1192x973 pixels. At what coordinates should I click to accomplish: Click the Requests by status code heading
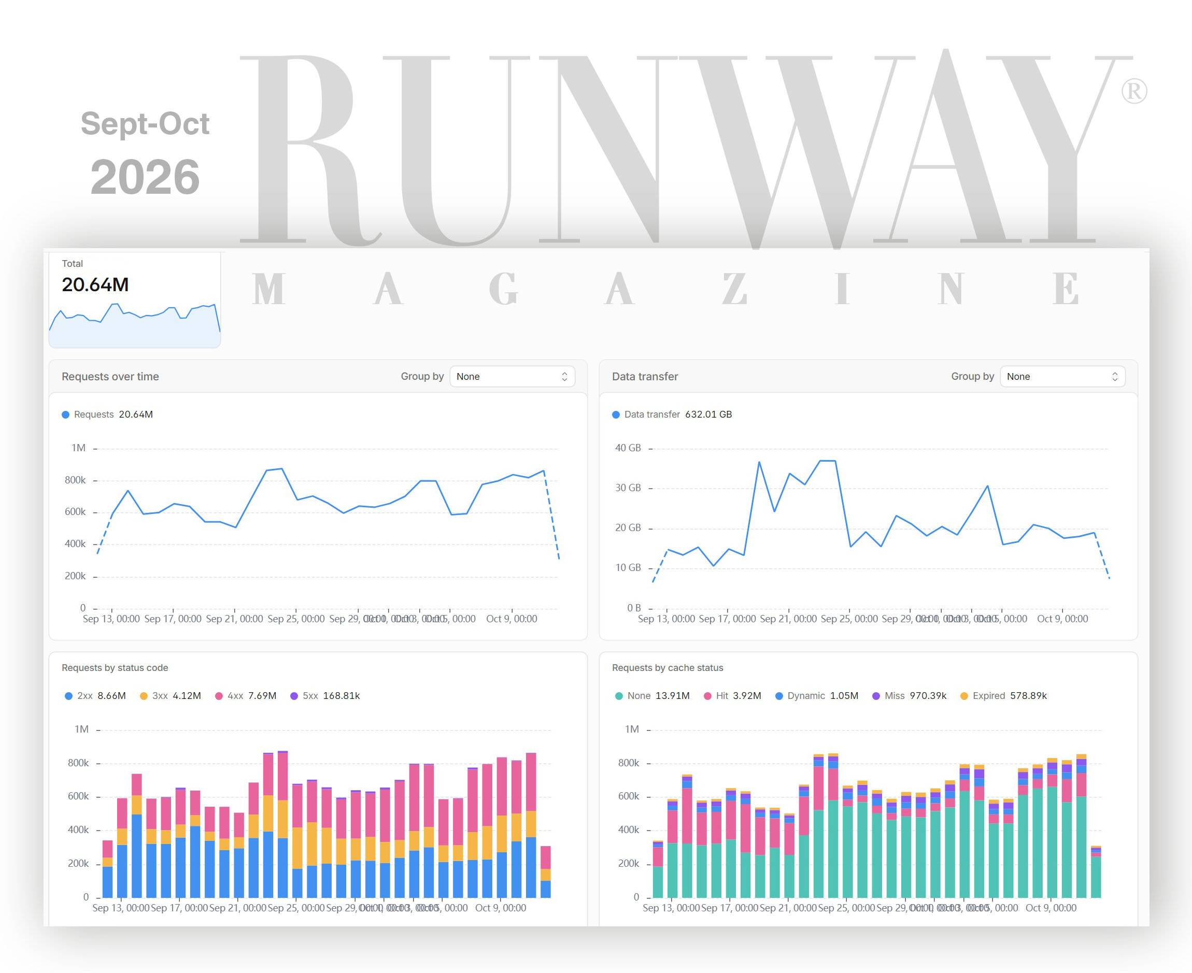tap(115, 667)
